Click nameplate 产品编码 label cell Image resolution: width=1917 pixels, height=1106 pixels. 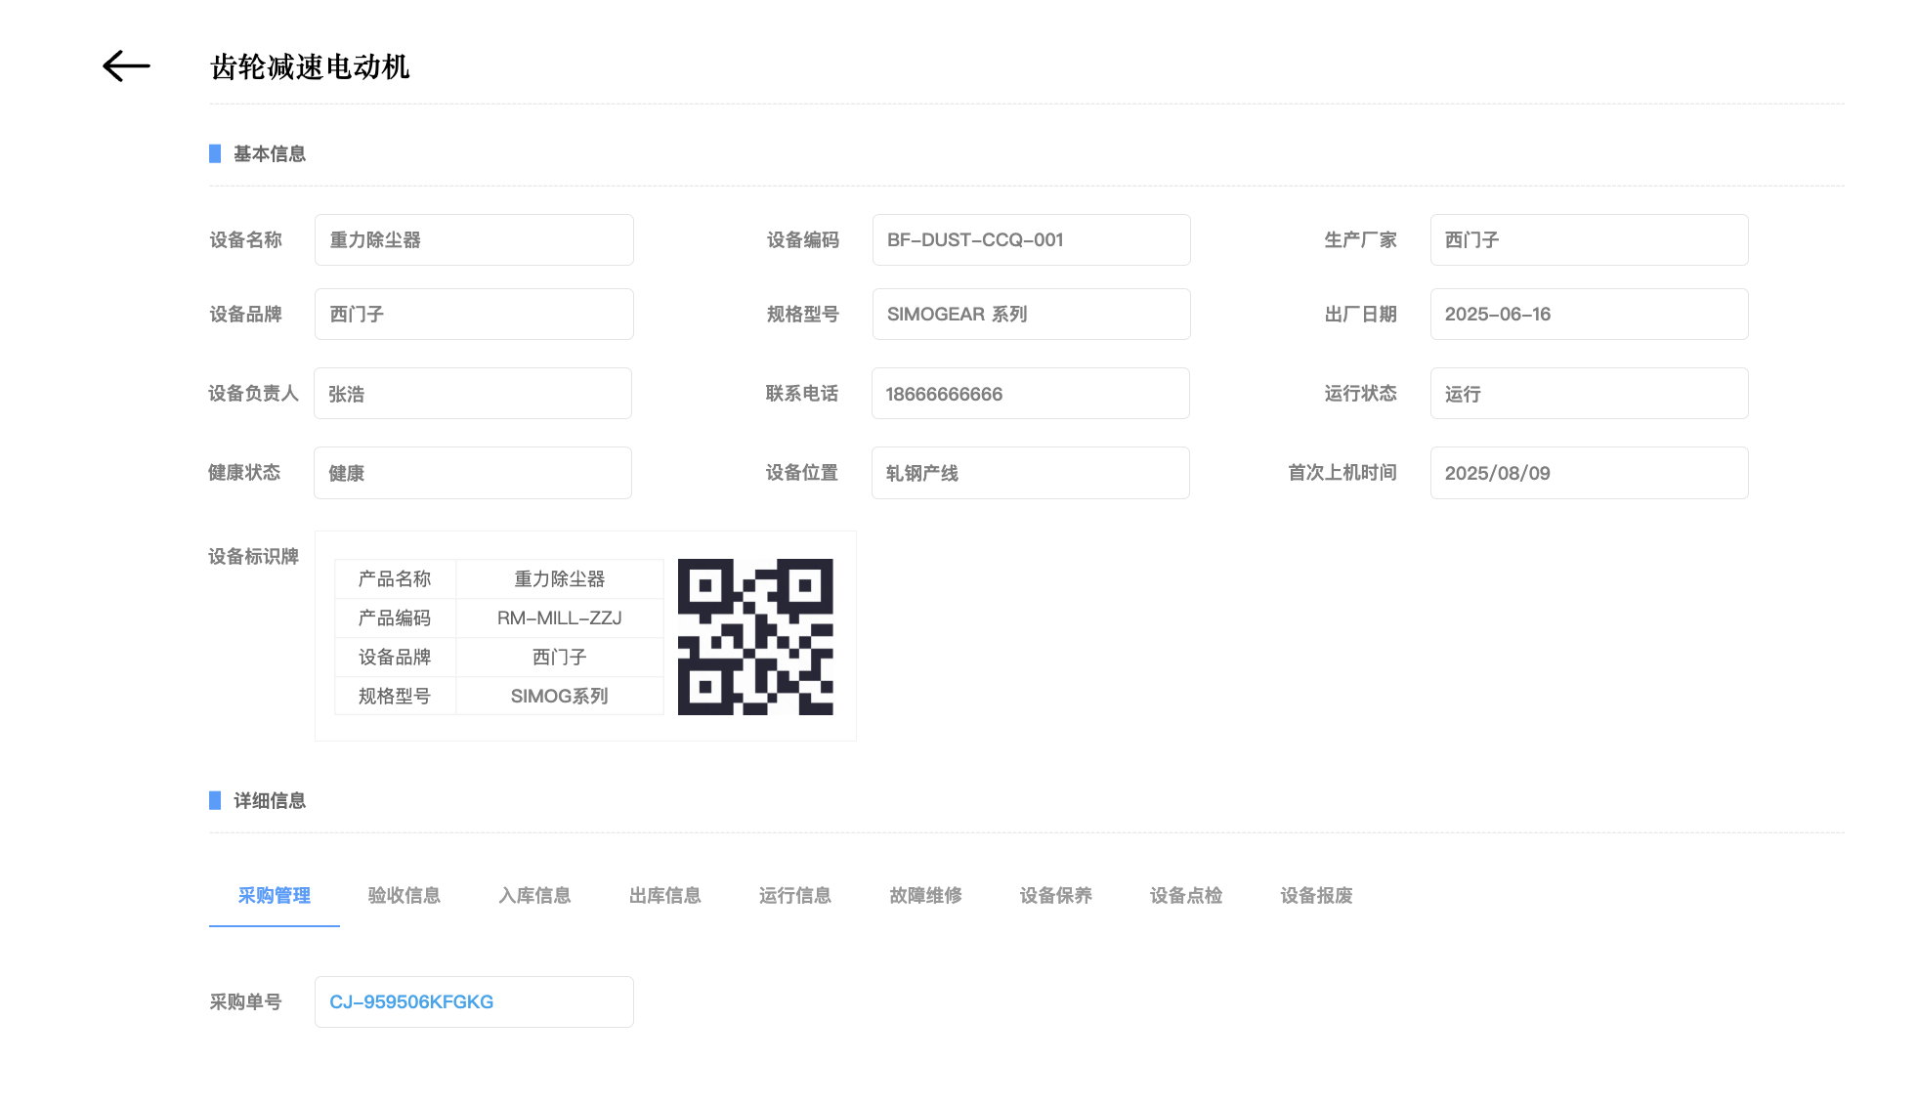pos(395,617)
